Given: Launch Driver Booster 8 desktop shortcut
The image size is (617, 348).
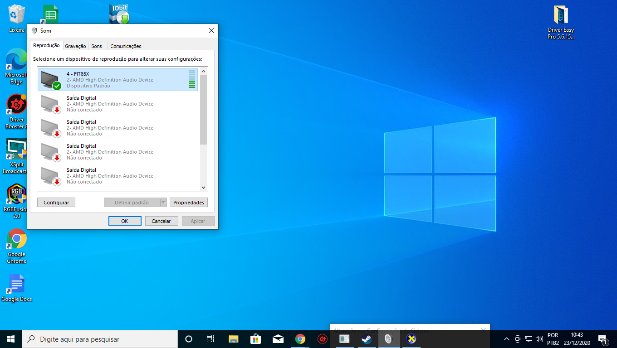Looking at the screenshot, I should pyautogui.click(x=16, y=111).
